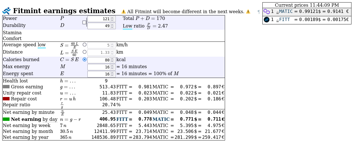The image size is (354, 143).
Task: Click the underlined 'low' in Average speed
Action: click(42, 45)
